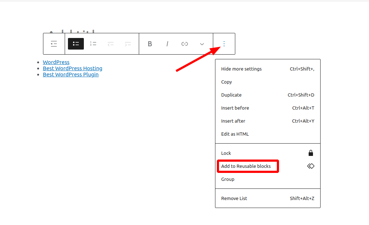Viewport: 369px width, 225px height.
Task: Choose Remove List from menu
Action: [x=268, y=198]
